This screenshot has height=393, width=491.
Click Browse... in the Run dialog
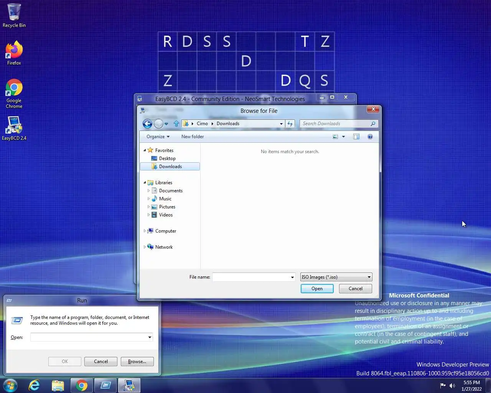point(137,362)
